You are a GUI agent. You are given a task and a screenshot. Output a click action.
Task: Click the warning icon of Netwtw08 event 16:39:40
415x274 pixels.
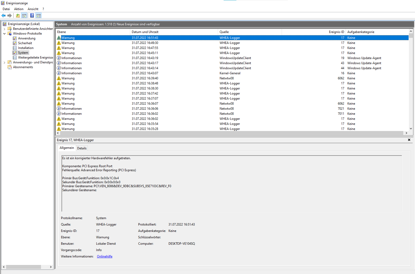pos(59,78)
